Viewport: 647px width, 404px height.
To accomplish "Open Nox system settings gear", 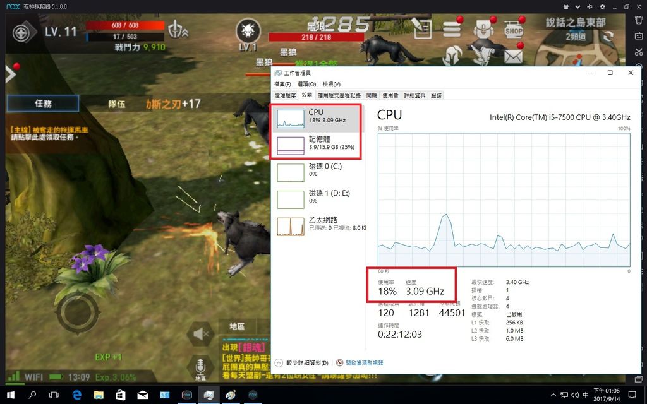I will pos(602,6).
